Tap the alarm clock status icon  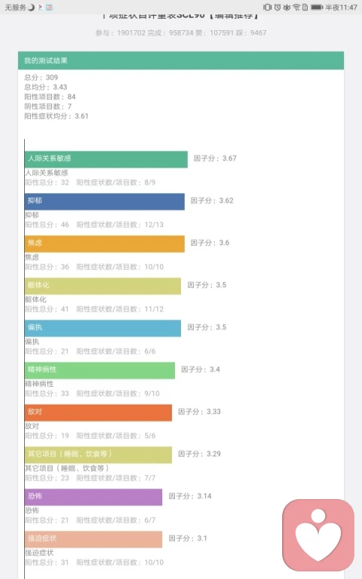[278, 7]
